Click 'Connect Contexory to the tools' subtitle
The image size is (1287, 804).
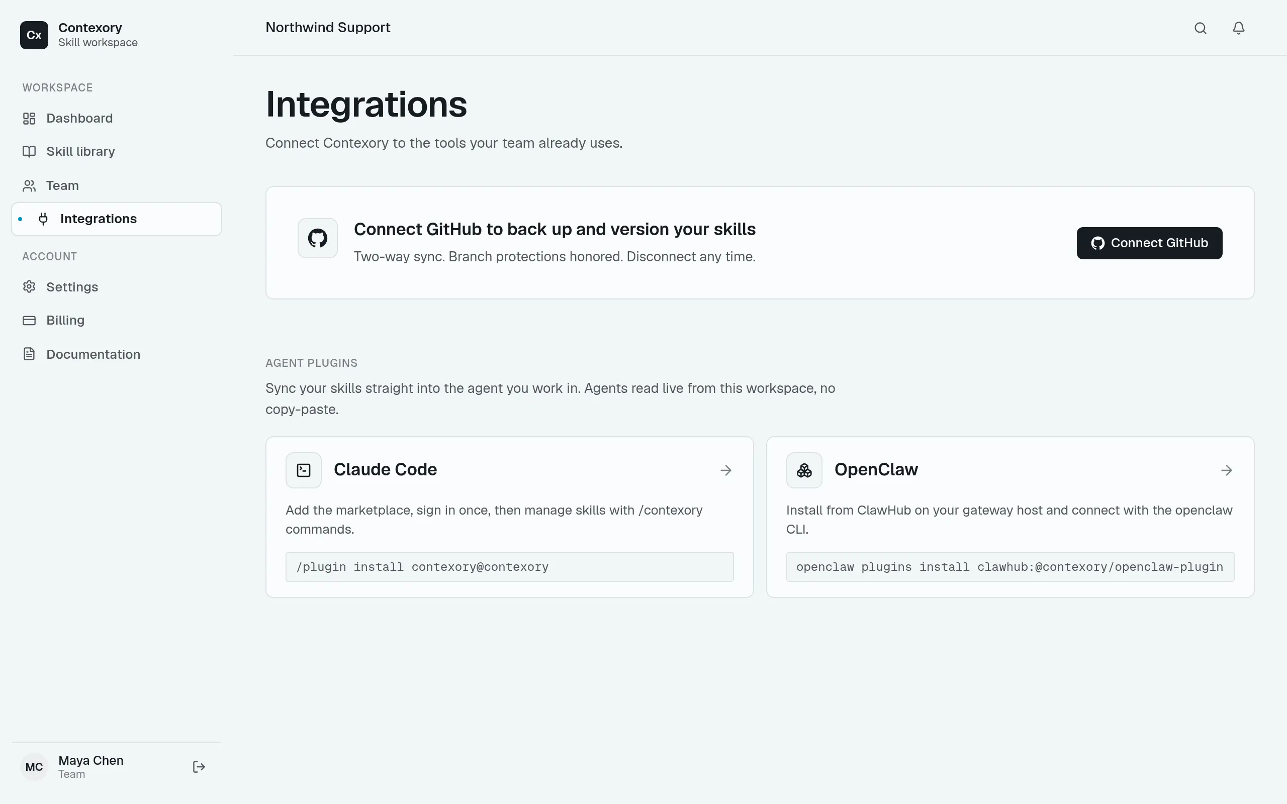point(444,143)
